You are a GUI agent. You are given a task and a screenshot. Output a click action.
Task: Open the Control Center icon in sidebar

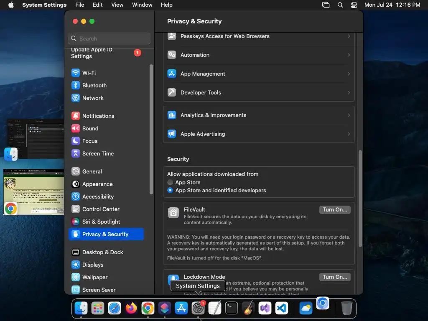(x=76, y=209)
